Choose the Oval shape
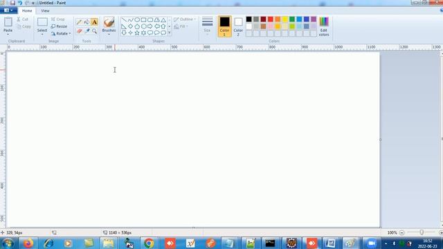443x249 pixels. coord(137,20)
